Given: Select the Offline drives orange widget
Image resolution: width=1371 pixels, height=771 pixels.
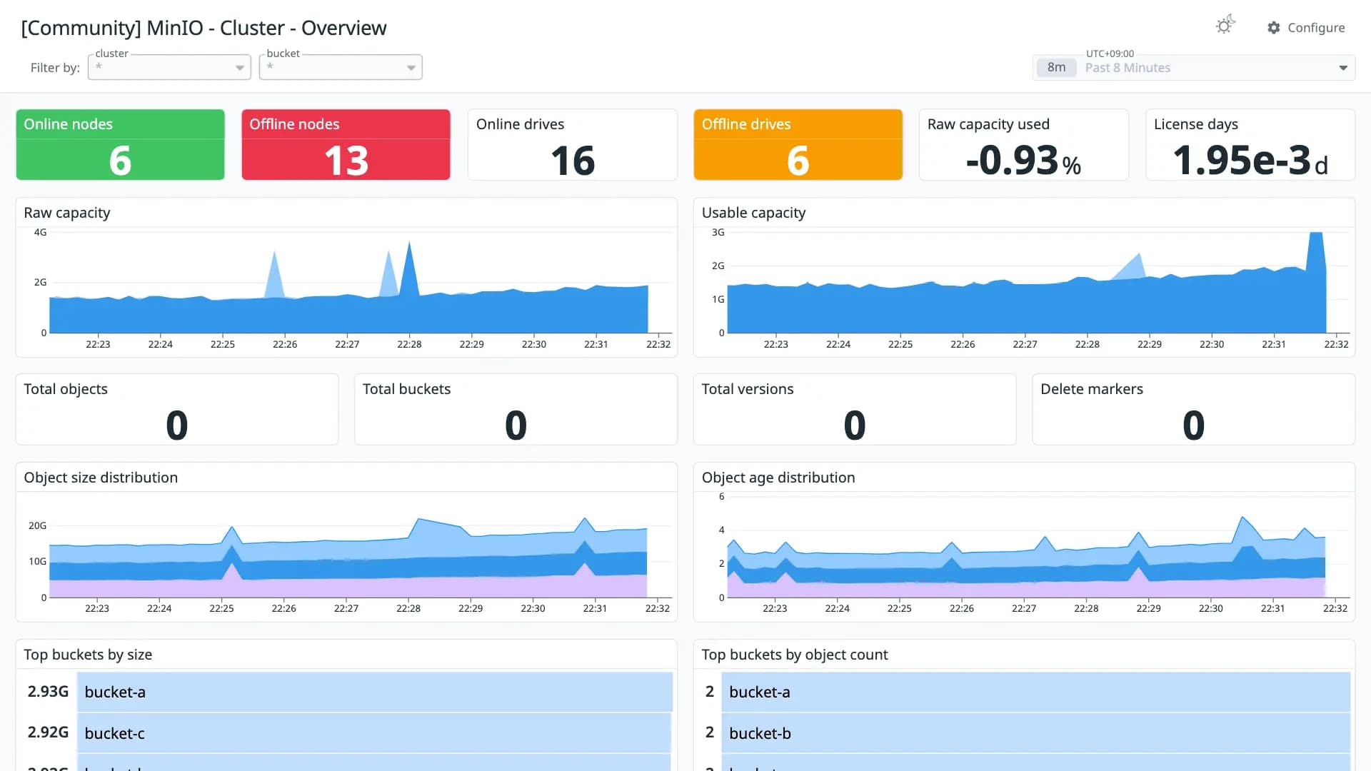Looking at the screenshot, I should point(798,144).
